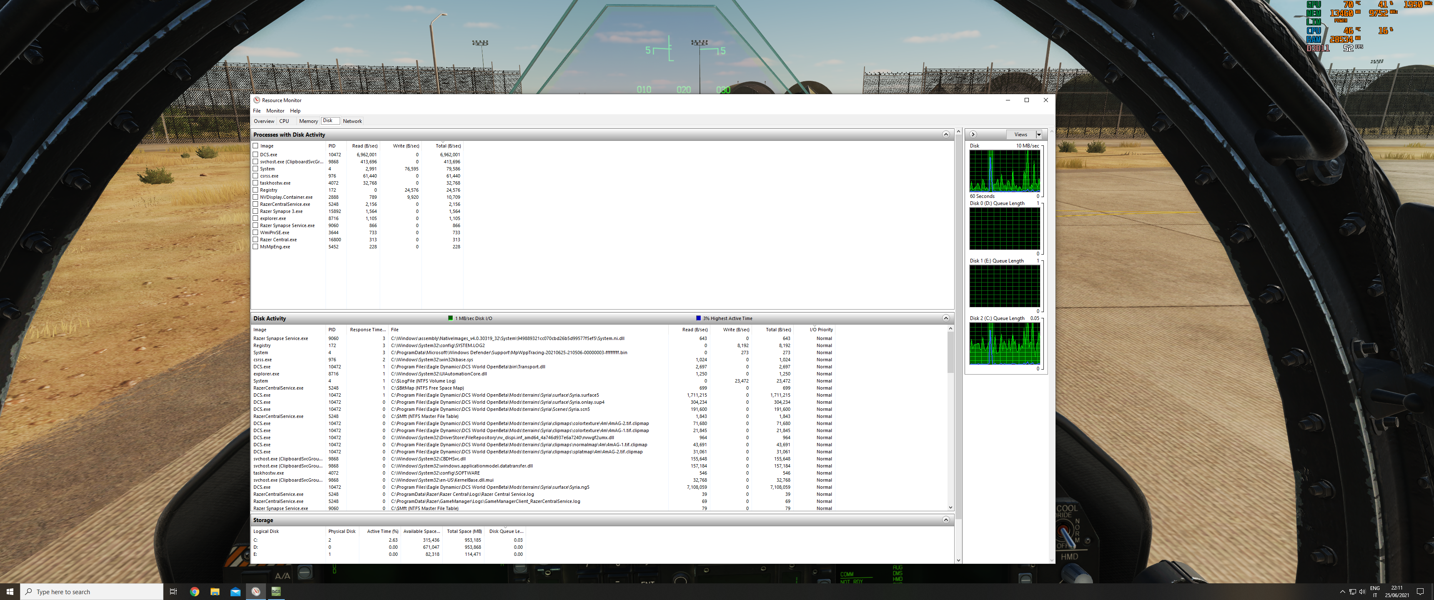The width and height of the screenshot is (1434, 600).
Task: Click the Disk 2 (C:) Queue Length graph
Action: click(1004, 343)
